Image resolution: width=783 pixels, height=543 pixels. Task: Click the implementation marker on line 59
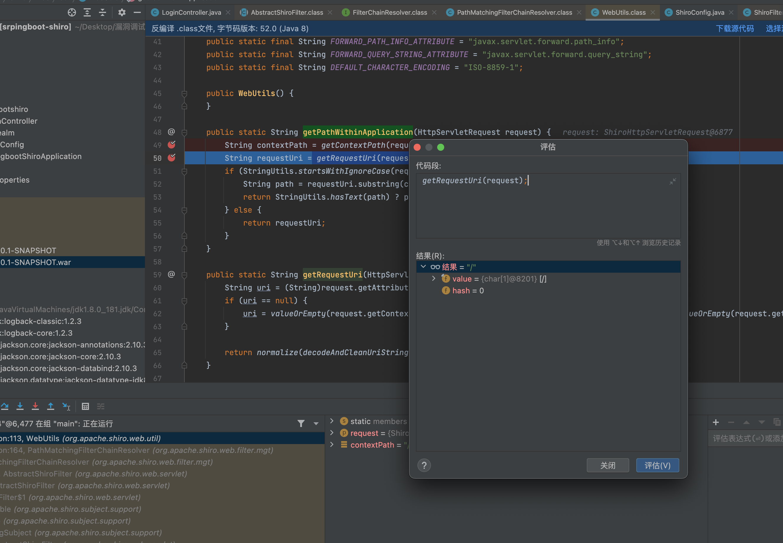[x=171, y=274]
